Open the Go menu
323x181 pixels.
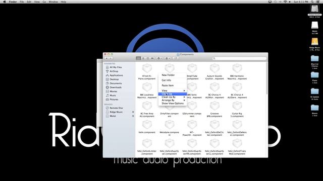coord(44,2)
